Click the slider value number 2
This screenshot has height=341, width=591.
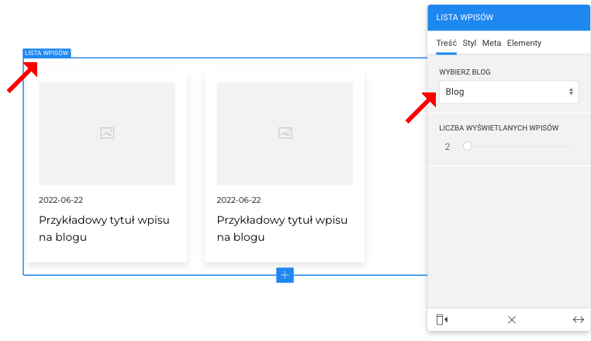pos(448,147)
